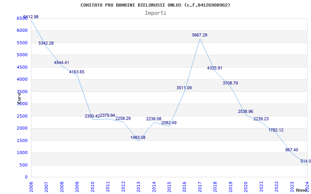Click the 2006 x-axis year label

[31, 187]
